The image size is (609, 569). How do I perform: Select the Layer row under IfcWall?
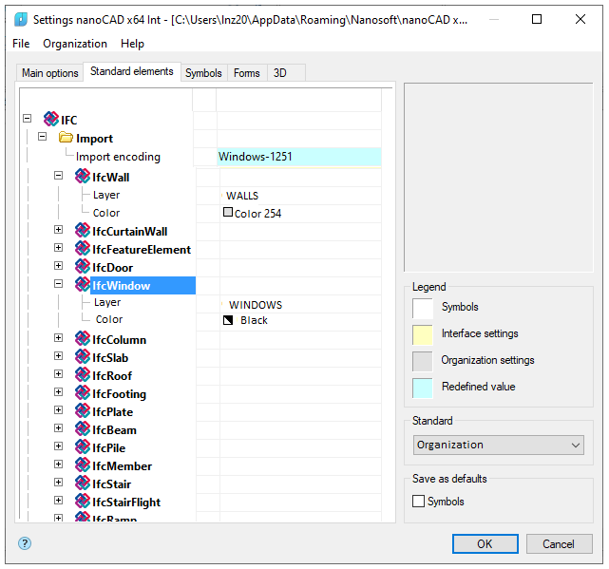106,195
